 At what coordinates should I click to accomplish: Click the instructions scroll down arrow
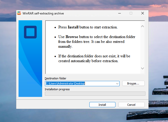pos(143,68)
